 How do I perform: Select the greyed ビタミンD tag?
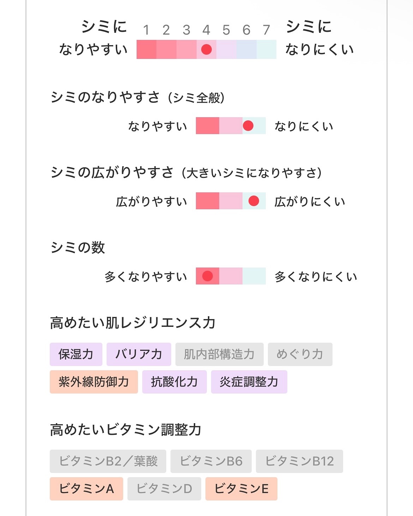(164, 488)
